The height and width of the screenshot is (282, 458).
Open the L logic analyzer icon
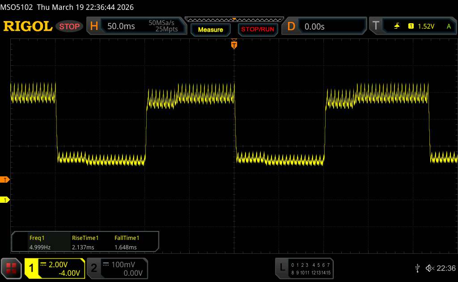[282, 268]
